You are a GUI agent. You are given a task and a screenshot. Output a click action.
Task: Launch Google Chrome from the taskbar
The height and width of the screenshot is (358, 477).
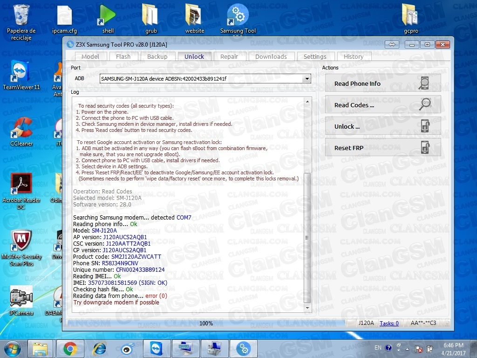70,349
